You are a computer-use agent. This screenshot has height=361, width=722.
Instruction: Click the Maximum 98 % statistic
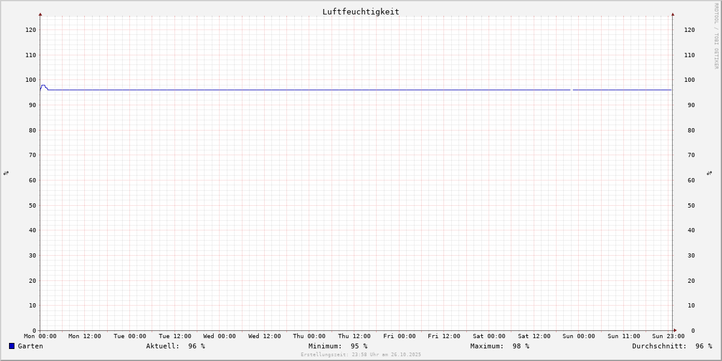[x=499, y=346]
